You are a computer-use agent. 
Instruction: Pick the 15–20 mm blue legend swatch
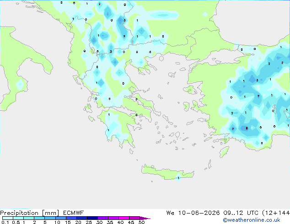click(71, 218)
